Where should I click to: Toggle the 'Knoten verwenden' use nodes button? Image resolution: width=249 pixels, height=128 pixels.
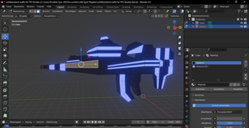click(x=219, y=106)
